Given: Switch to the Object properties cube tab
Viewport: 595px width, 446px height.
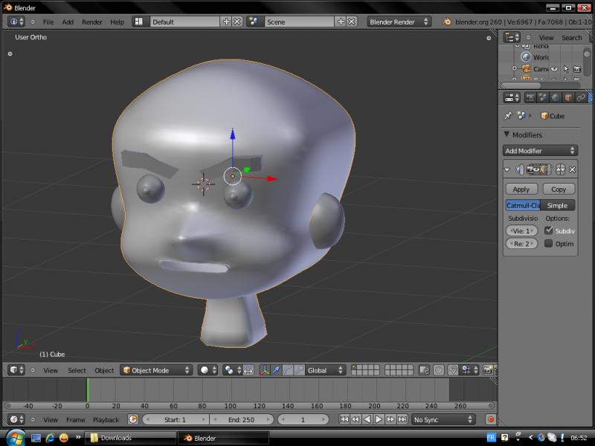Looking at the screenshot, I should [x=568, y=97].
